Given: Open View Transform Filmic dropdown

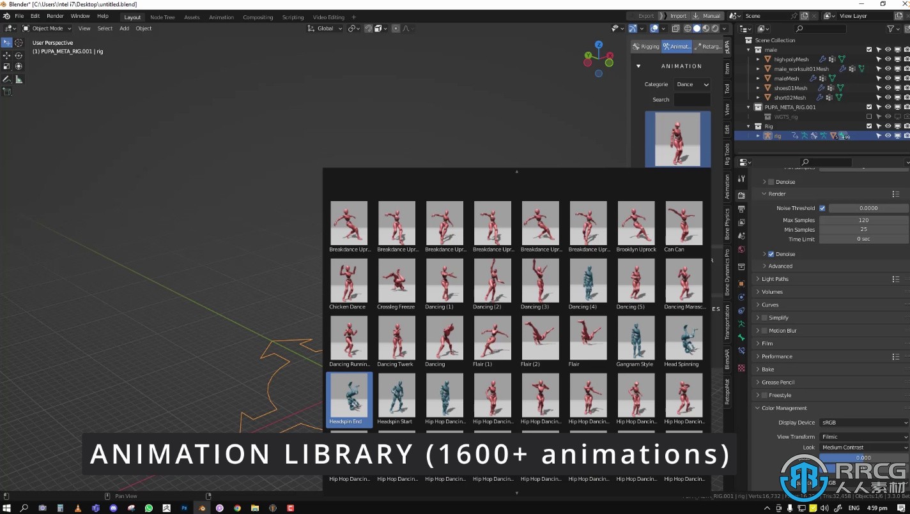Looking at the screenshot, I should pos(864,437).
